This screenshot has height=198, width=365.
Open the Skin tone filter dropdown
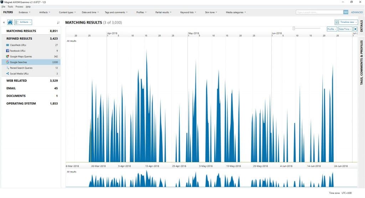click(x=211, y=12)
